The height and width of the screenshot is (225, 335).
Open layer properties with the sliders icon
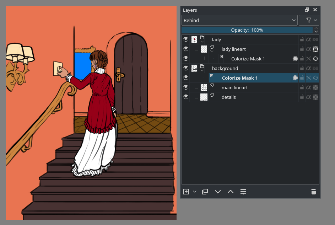pos(243,192)
